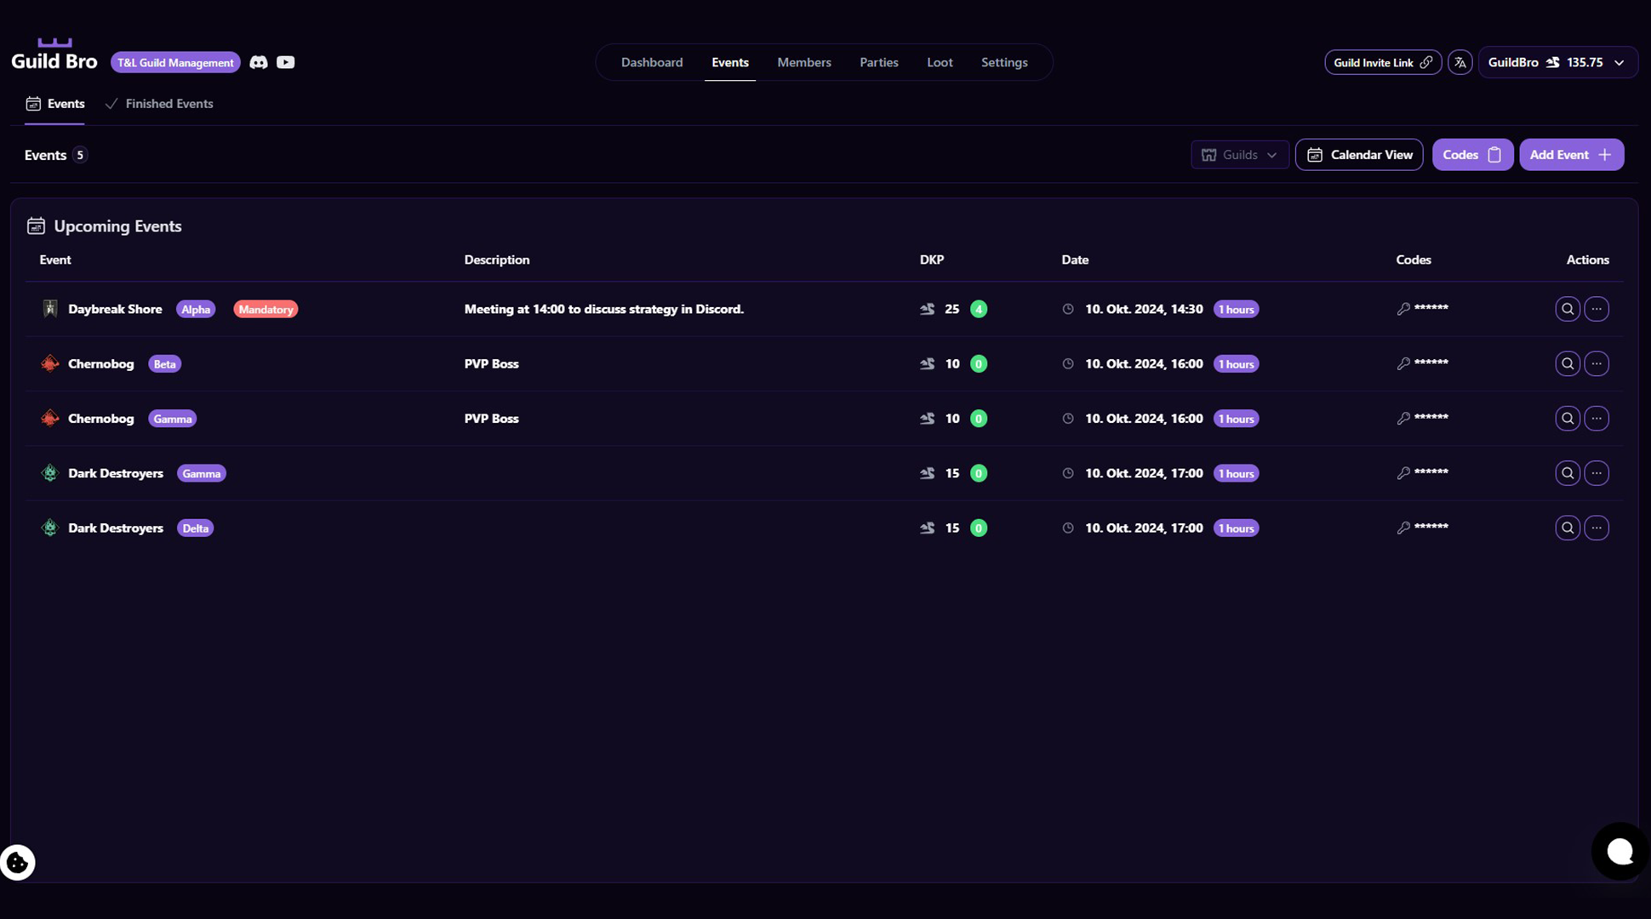Image resolution: width=1651 pixels, height=919 pixels.
Task: View details of Daybreak Shore event
Action: point(1568,309)
